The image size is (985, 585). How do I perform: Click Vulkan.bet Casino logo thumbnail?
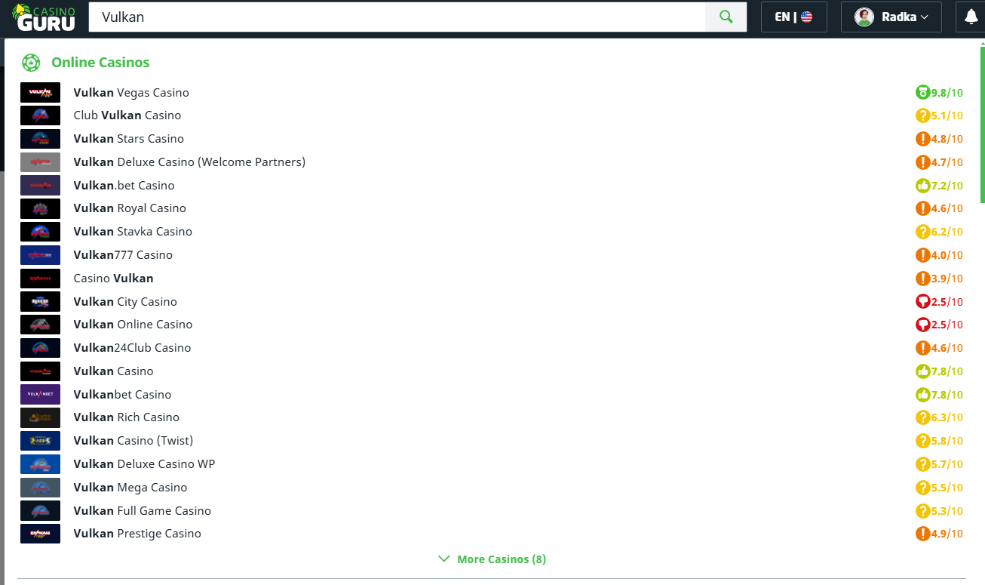click(x=40, y=186)
